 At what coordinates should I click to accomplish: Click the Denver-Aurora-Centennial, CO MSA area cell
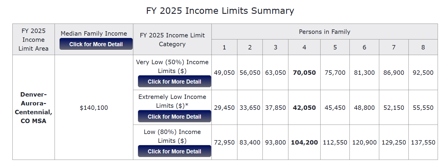click(x=33, y=108)
